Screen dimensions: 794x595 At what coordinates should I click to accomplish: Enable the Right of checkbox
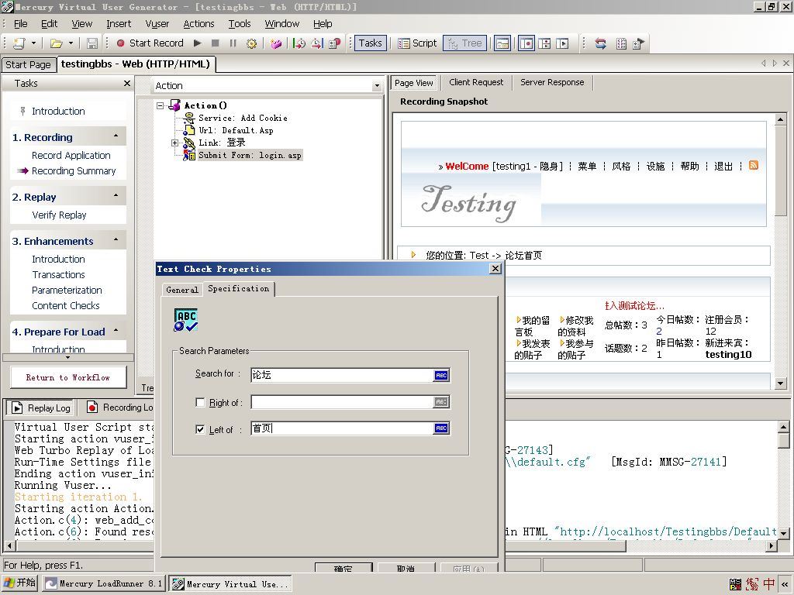pos(201,402)
